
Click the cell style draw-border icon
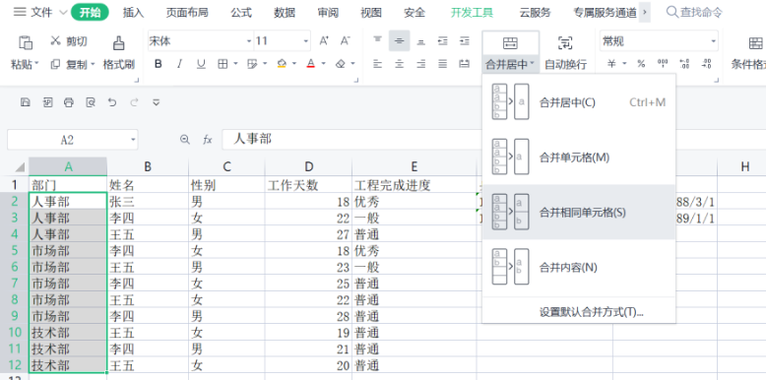tap(252, 63)
